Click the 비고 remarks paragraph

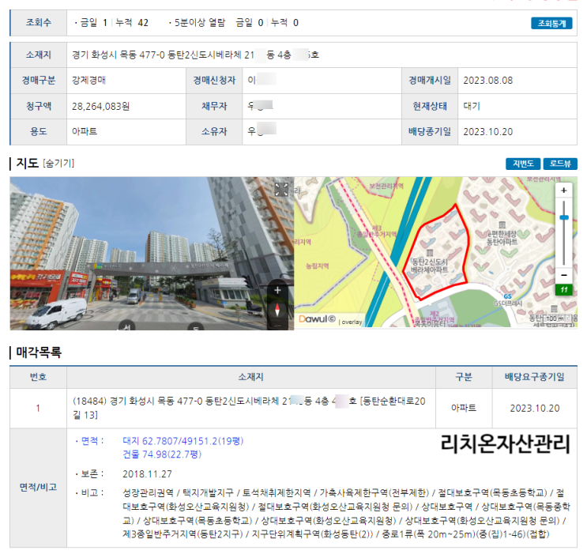(x=346, y=514)
